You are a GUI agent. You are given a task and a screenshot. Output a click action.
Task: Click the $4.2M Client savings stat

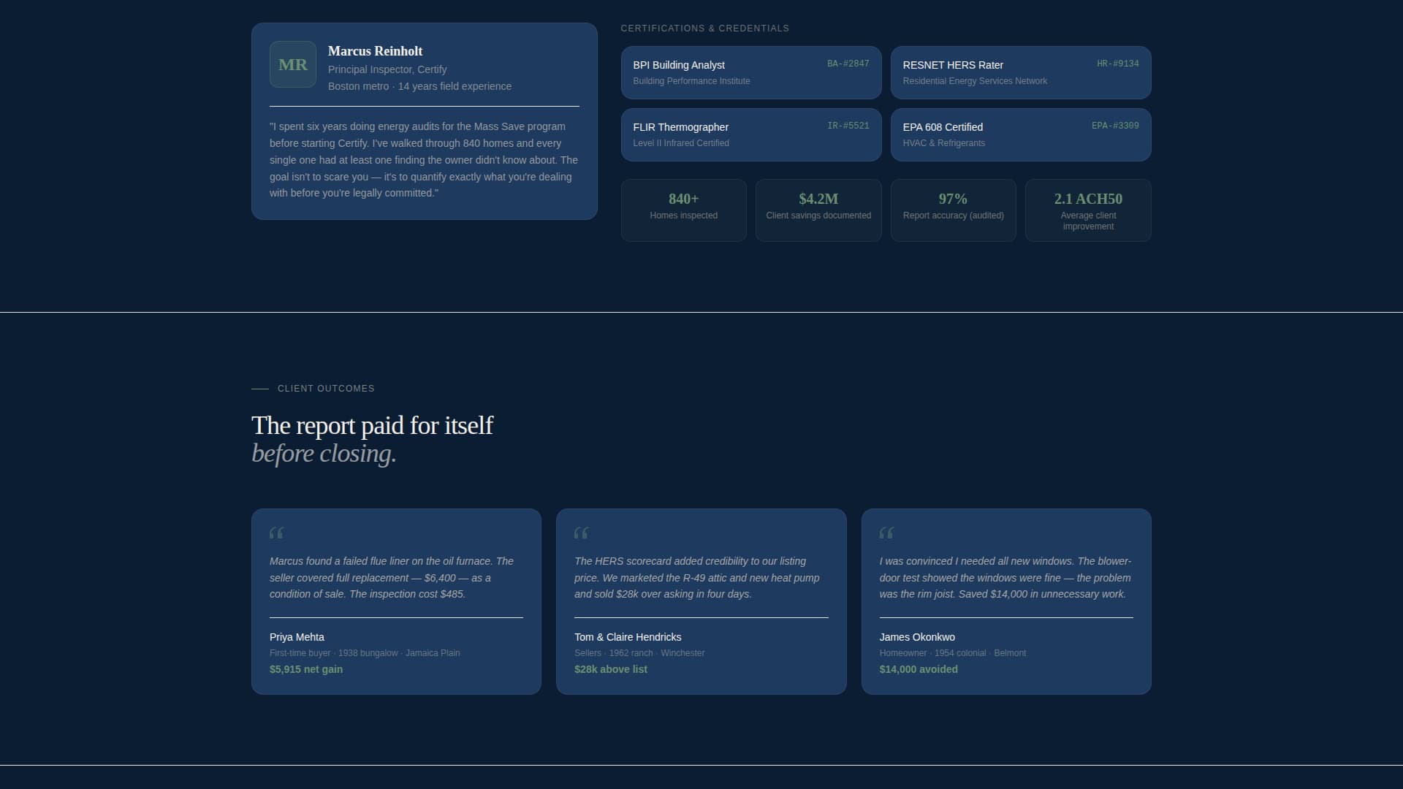(818, 210)
